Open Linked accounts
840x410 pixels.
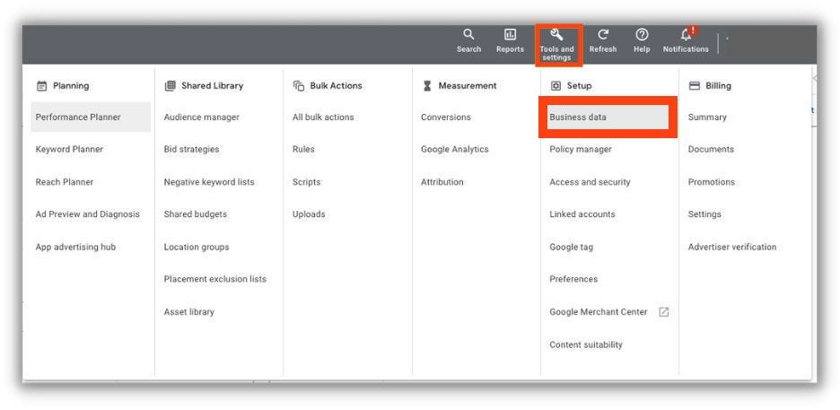click(x=582, y=214)
